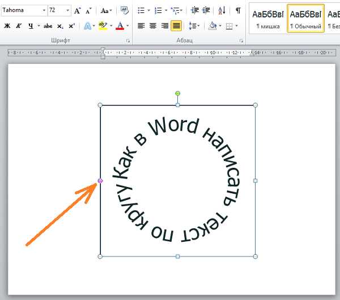This screenshot has width=340, height=300.
Task: Toggle italic formatting (К)
Action: [19, 26]
